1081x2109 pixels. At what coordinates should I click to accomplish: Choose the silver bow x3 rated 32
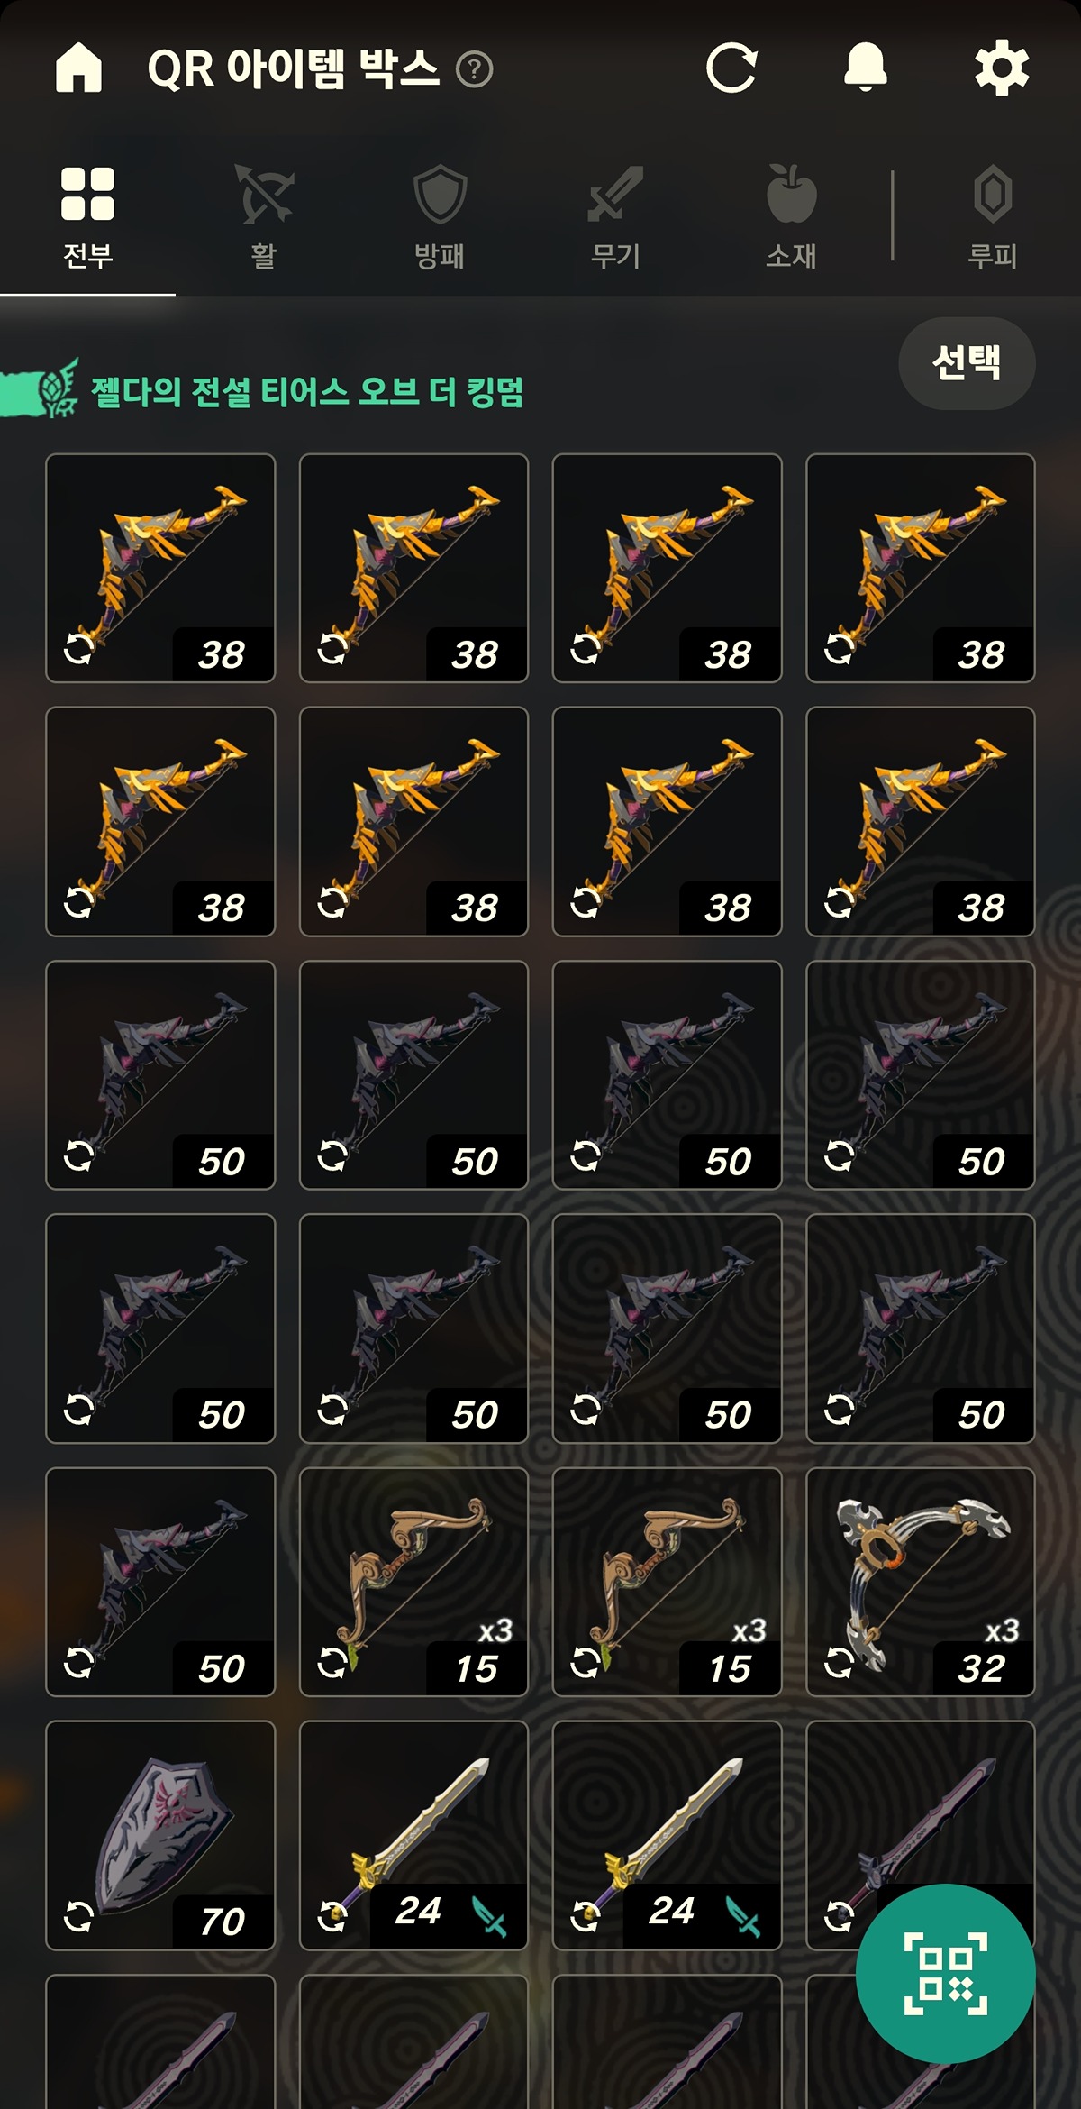pos(921,1582)
